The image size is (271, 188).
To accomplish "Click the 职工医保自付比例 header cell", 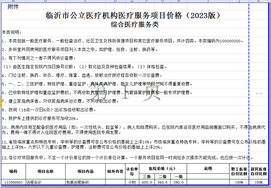I will tap(239, 171).
